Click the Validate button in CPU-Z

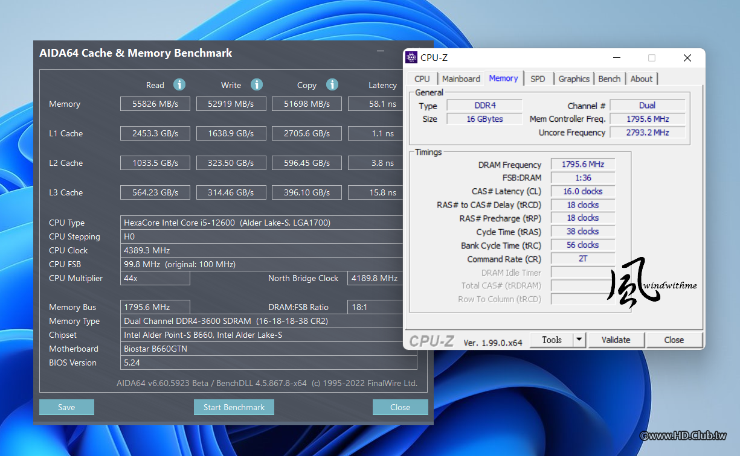pyautogui.click(x=616, y=340)
